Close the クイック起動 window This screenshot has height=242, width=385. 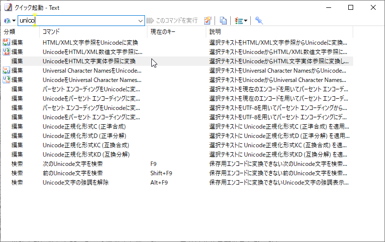pos(373,8)
